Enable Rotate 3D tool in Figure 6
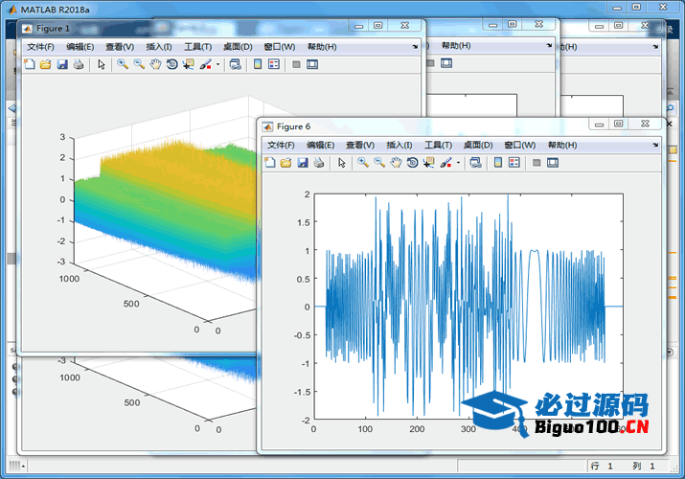This screenshot has width=685, height=479. pos(412,163)
